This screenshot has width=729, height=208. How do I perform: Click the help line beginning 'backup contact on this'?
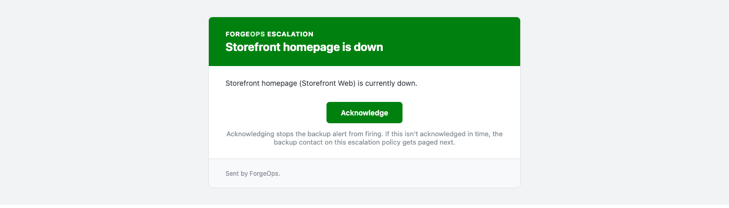coord(364,142)
